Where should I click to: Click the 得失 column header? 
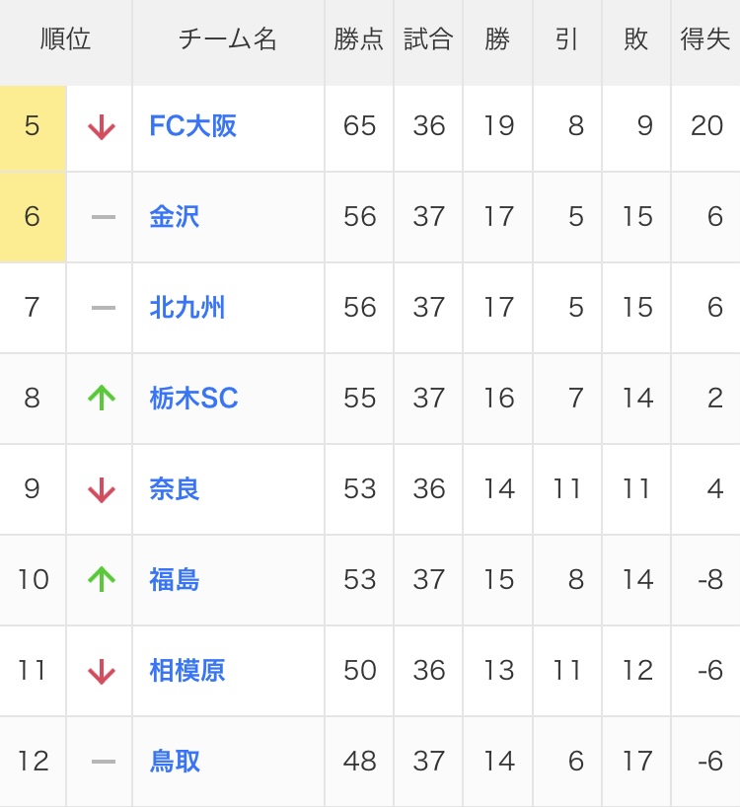pos(705,39)
